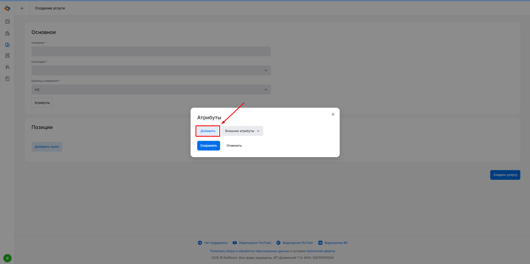Click the green user avatar icon
The width and height of the screenshot is (530, 264).
(x=7, y=258)
